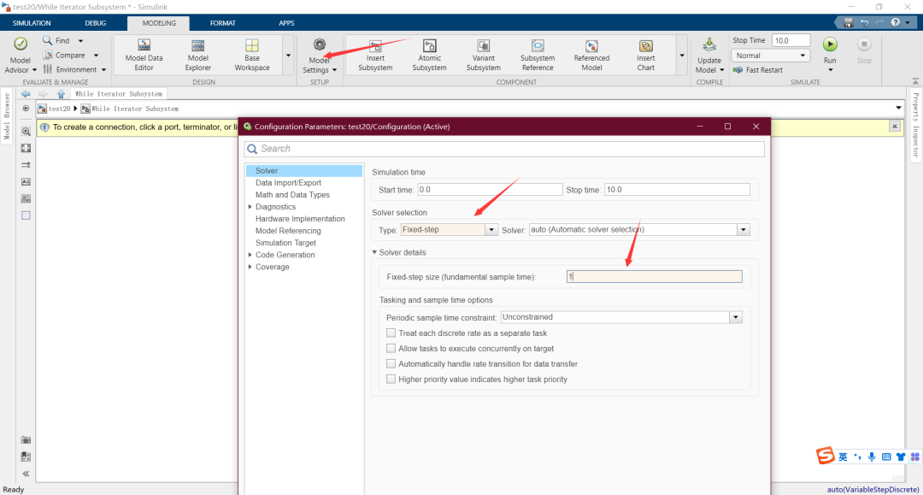The height and width of the screenshot is (495, 923).
Task: Open the APPS tab
Action: click(286, 23)
